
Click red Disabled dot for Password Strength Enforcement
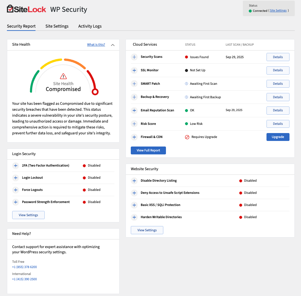[x=84, y=202]
